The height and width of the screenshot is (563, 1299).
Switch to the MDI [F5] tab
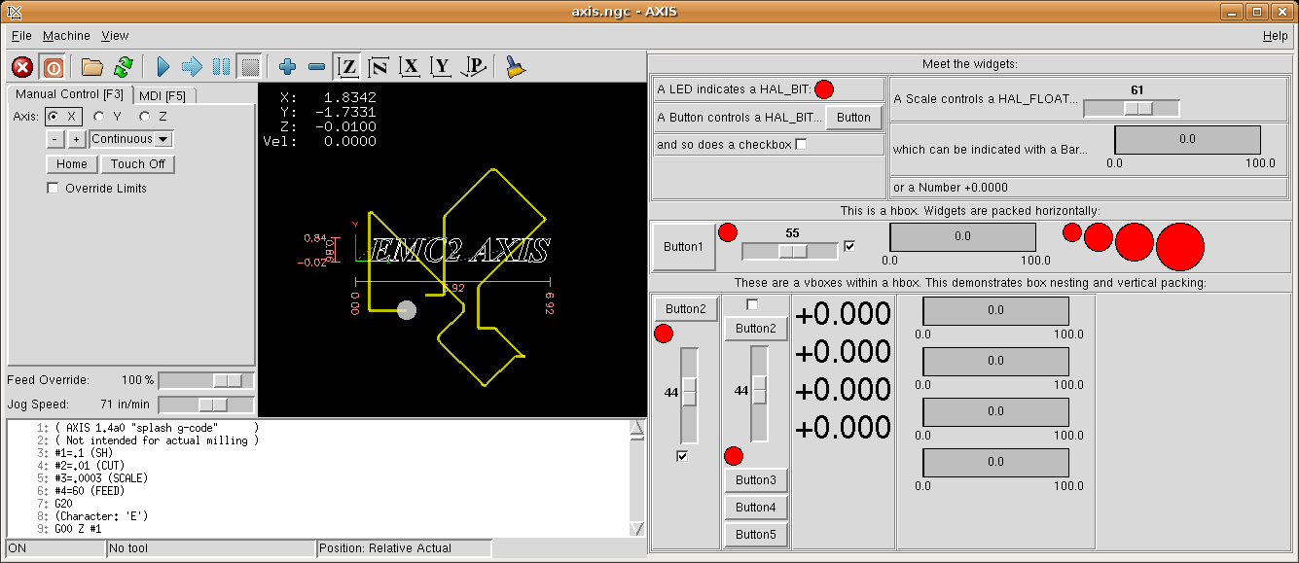163,94
